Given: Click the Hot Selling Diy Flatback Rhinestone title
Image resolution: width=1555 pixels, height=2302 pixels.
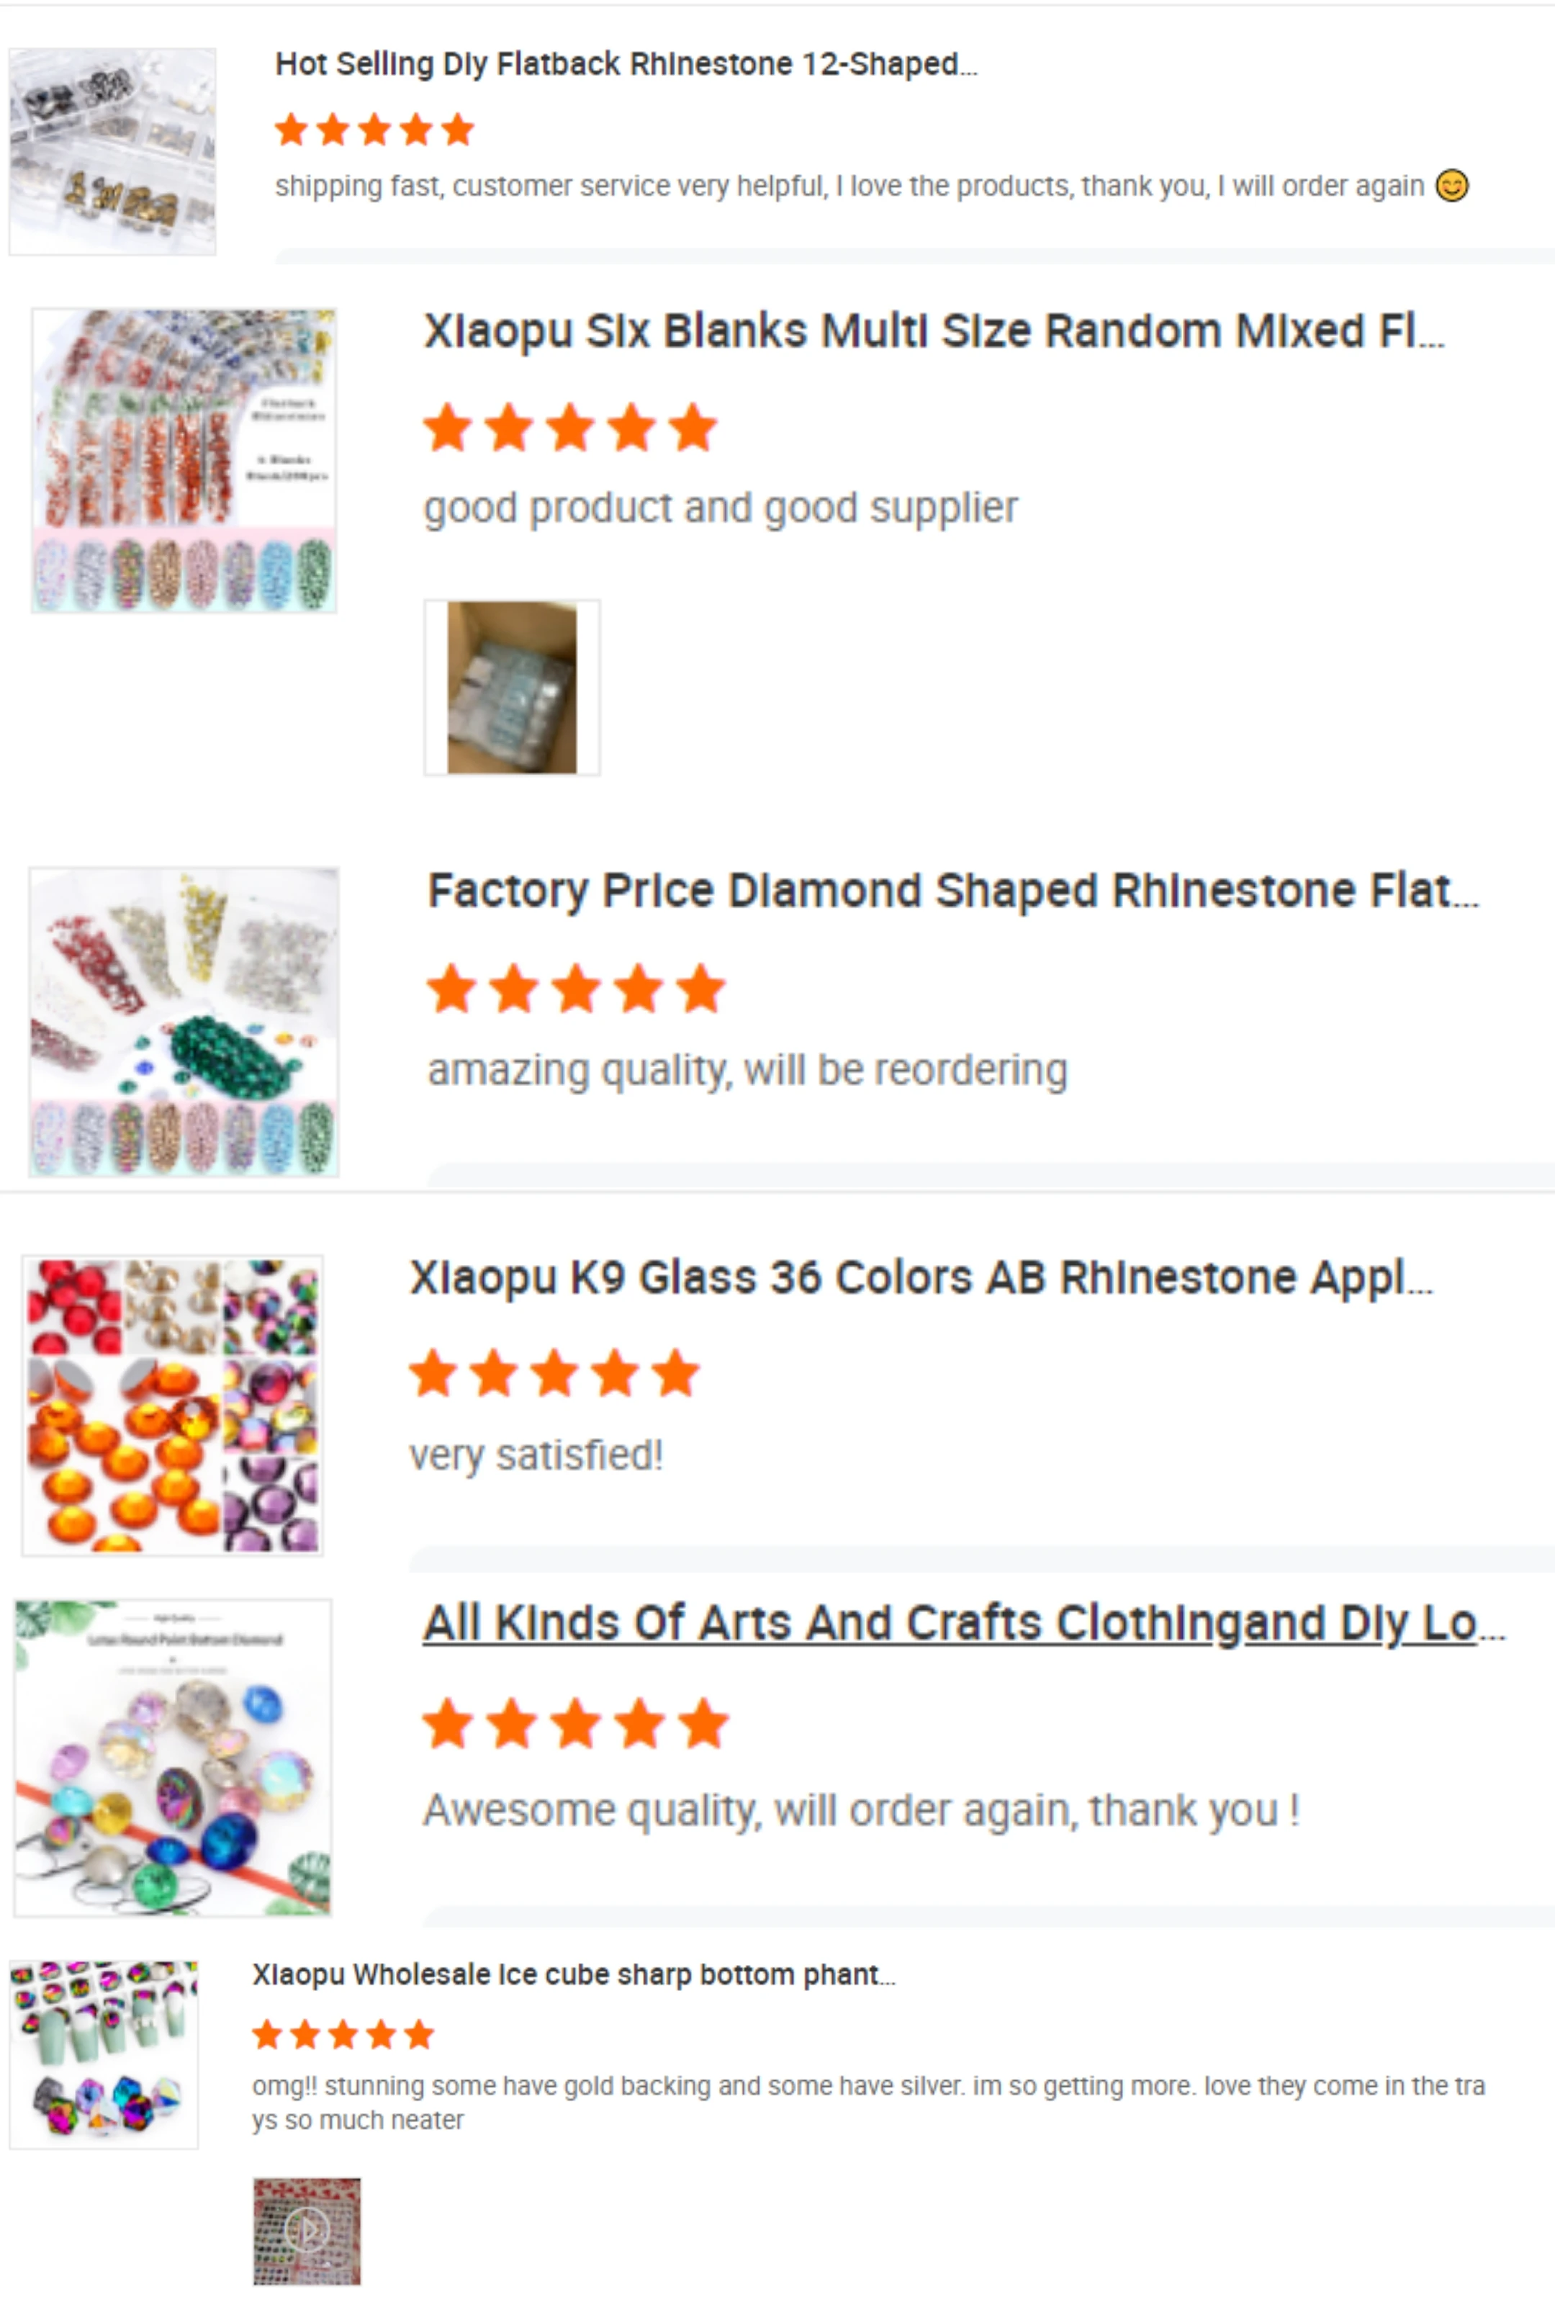Looking at the screenshot, I should click(x=626, y=64).
